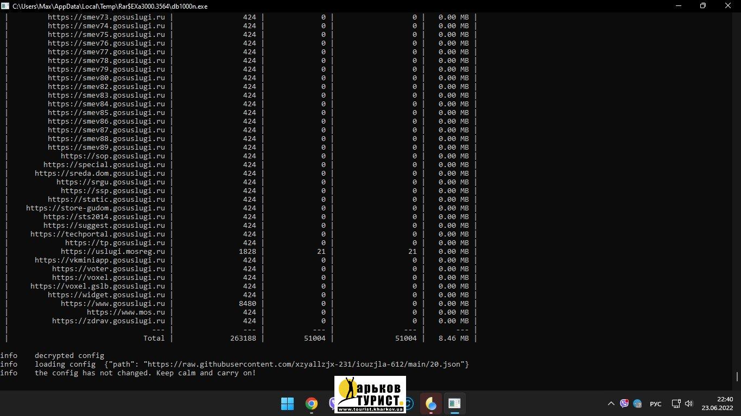The width and height of the screenshot is (741, 416).
Task: Click the https://www.gosuslugi.ru entry
Action: (112, 304)
